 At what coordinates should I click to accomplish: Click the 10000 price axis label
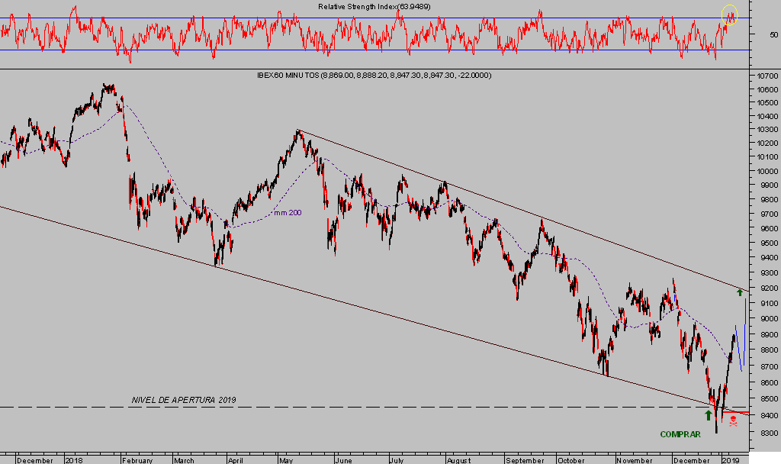coord(767,171)
